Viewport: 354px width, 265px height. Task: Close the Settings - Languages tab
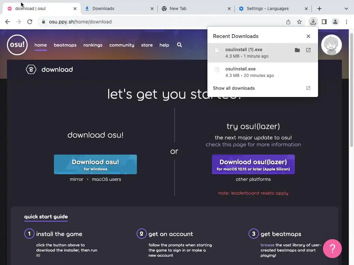pos(306,9)
